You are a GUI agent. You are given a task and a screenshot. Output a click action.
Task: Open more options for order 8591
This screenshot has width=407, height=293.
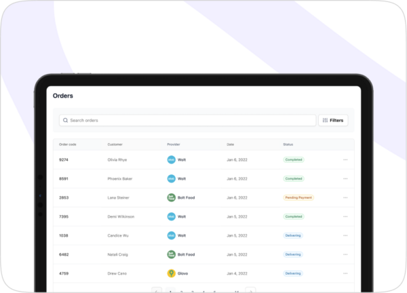click(x=345, y=178)
